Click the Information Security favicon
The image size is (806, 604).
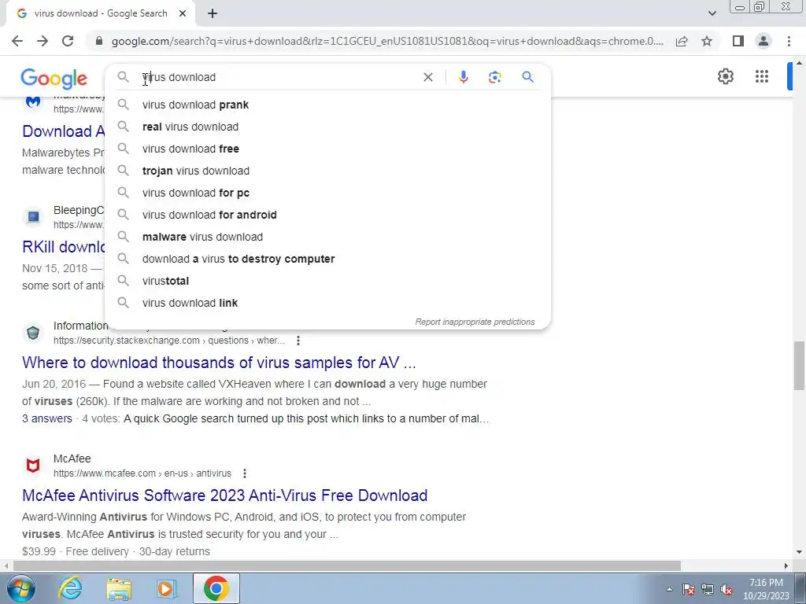pos(33,333)
